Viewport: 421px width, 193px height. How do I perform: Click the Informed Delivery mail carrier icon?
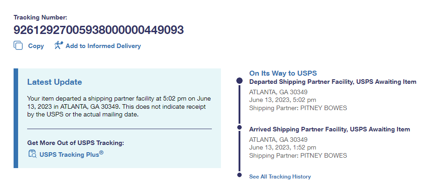(58, 45)
